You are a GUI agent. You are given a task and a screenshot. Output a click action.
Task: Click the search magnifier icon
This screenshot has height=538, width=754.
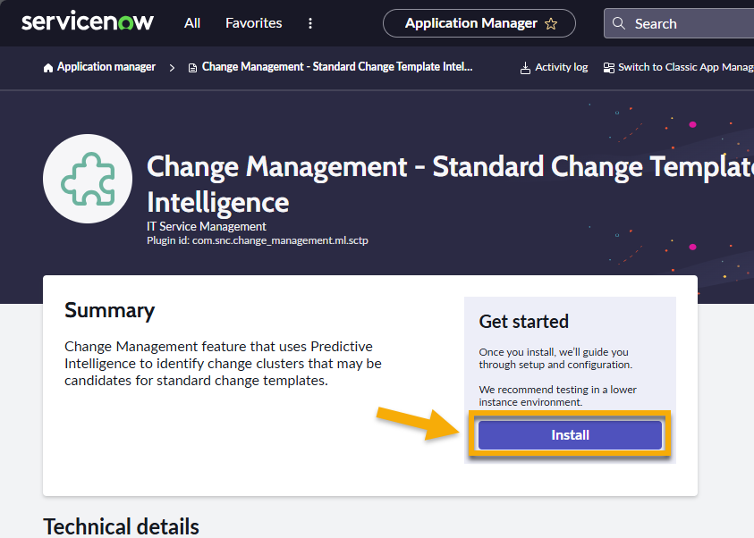[x=619, y=23]
